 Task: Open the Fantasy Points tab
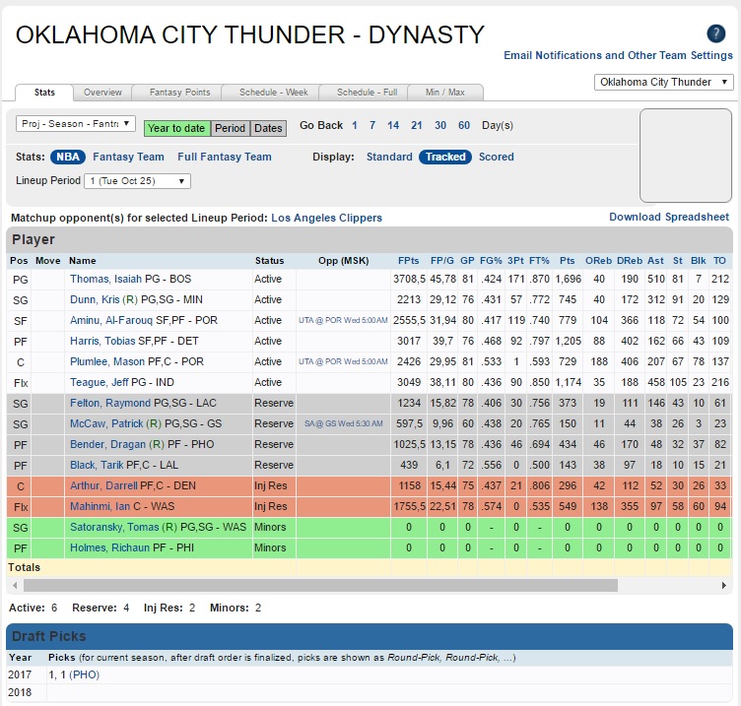pos(179,93)
